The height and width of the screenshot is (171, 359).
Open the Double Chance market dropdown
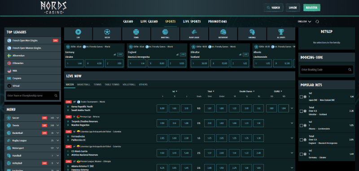(x=247, y=91)
